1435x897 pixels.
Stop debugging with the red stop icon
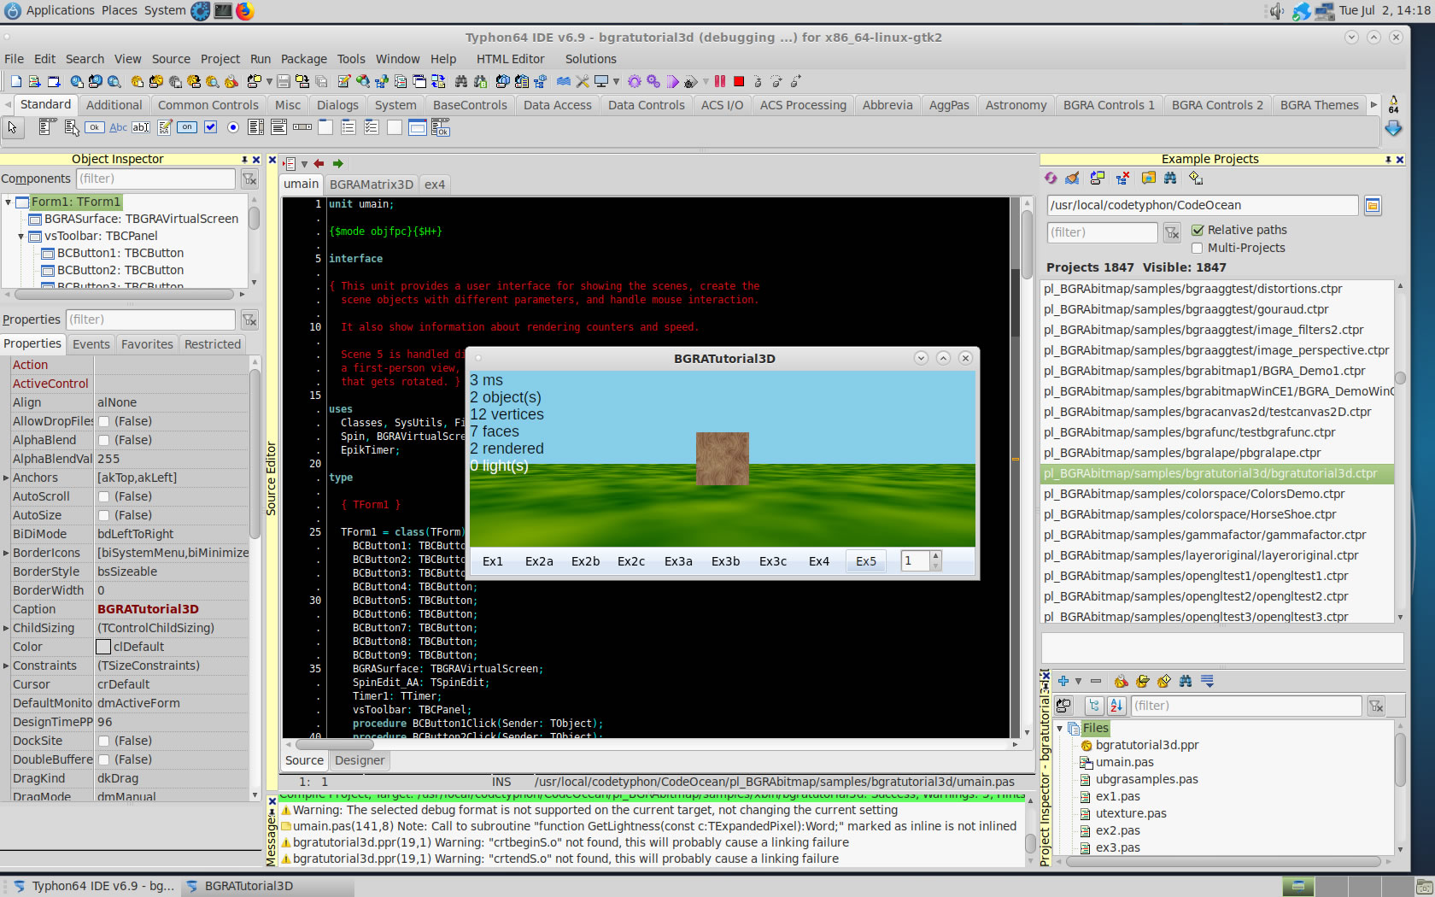(x=739, y=81)
